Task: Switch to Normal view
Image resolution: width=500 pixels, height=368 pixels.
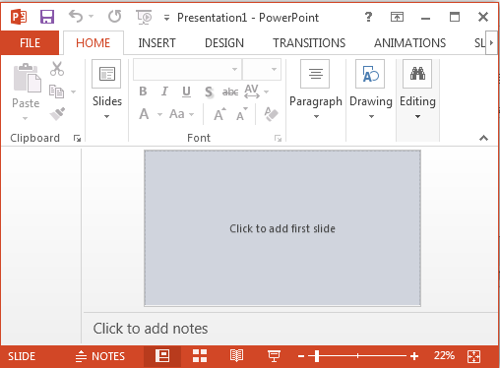Action: (x=162, y=356)
